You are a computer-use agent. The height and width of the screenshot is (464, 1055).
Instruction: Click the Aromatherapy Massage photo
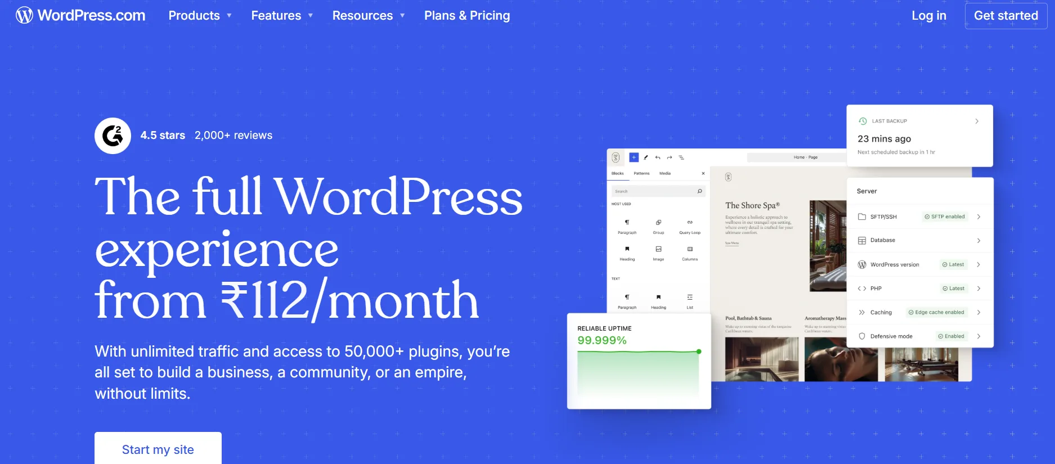click(x=841, y=359)
